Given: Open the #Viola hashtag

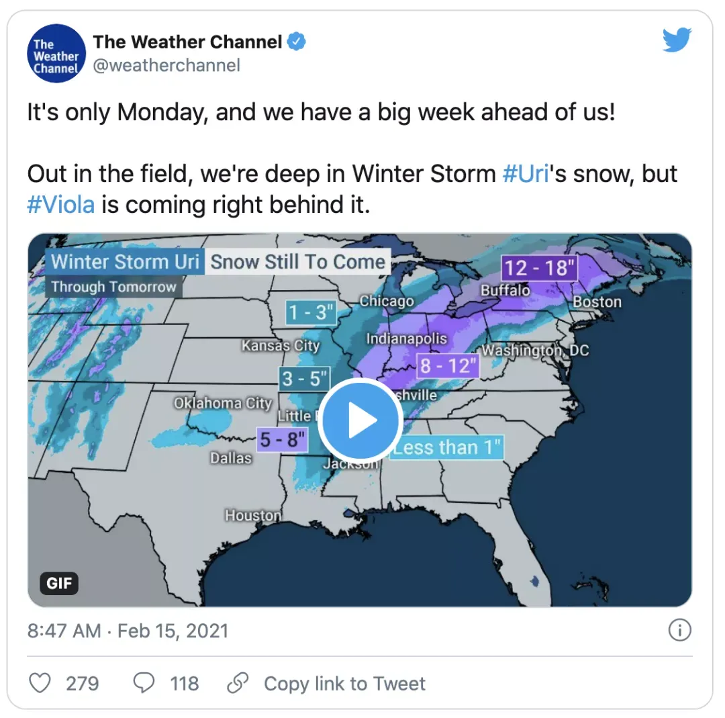Looking at the screenshot, I should click(x=61, y=204).
